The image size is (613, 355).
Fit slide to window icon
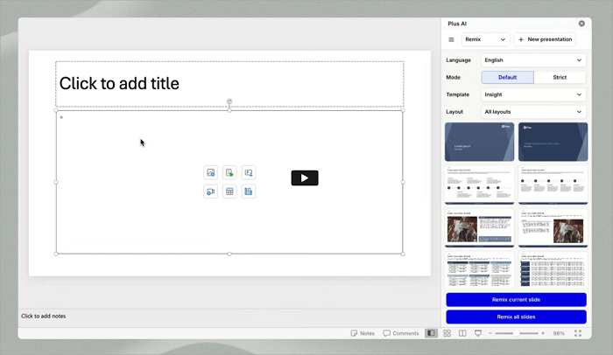578,333
